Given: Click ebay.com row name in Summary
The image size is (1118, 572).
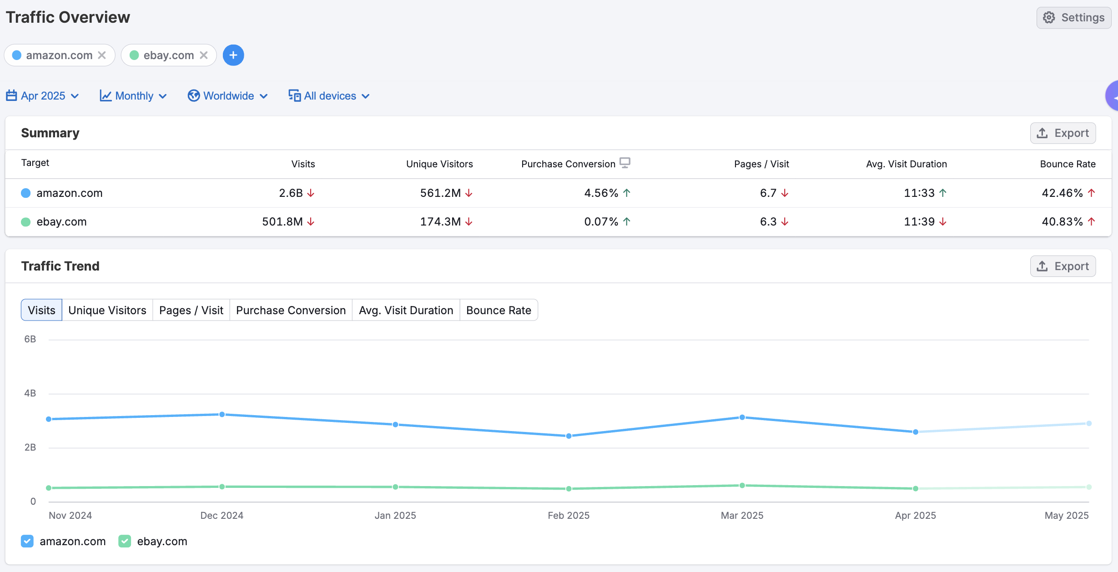Looking at the screenshot, I should [x=61, y=221].
